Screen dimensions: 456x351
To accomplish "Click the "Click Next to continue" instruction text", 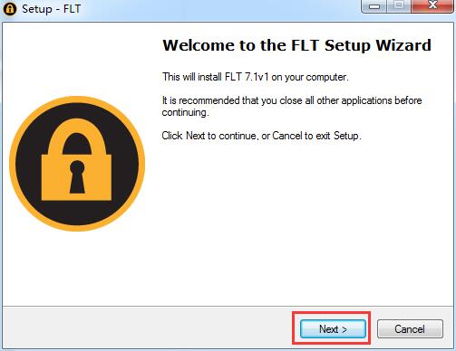I will coord(261,136).
